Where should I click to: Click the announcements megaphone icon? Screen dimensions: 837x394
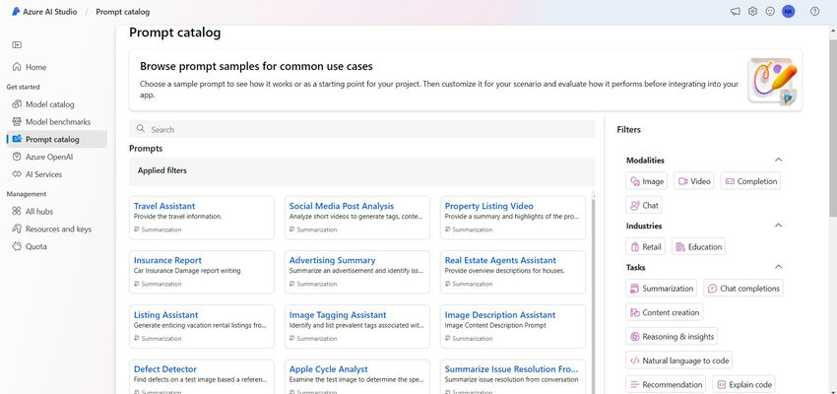pos(735,11)
